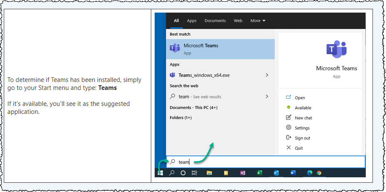
Task: Click the Quit X icon
Action: click(289, 147)
